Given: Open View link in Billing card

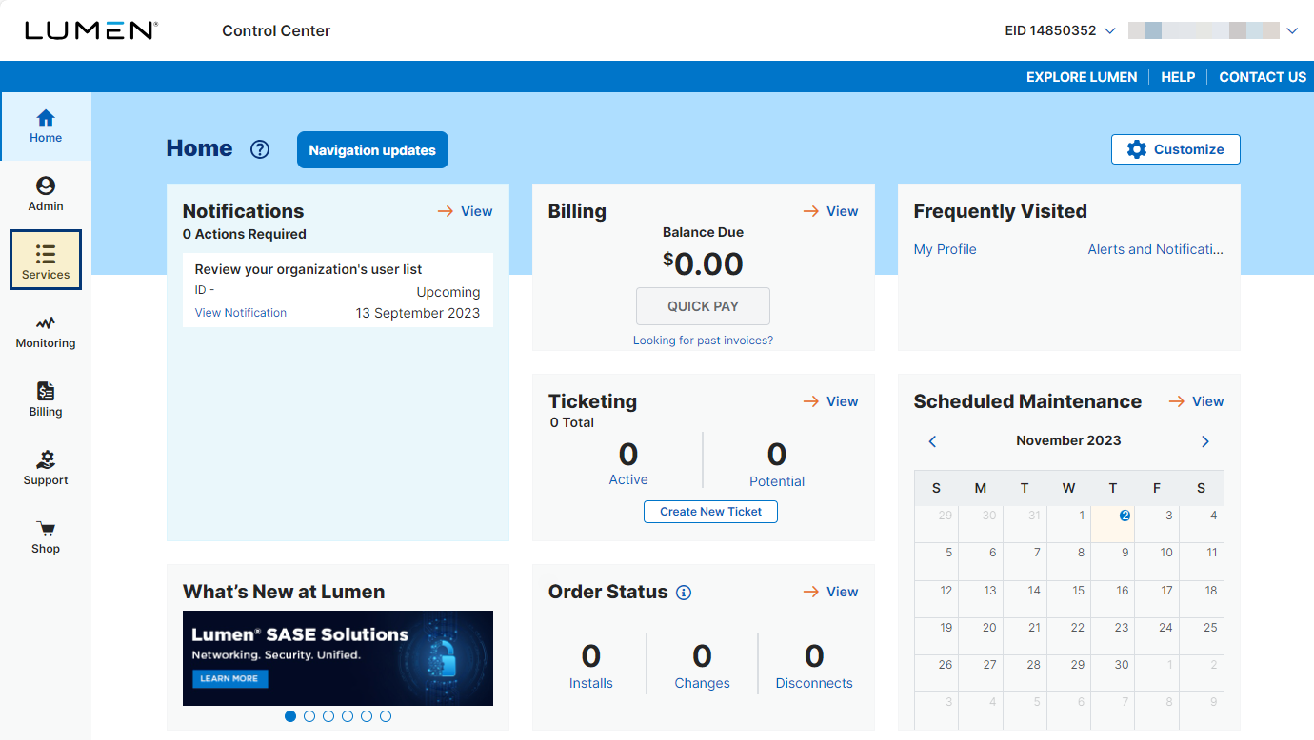Looking at the screenshot, I should tap(830, 211).
